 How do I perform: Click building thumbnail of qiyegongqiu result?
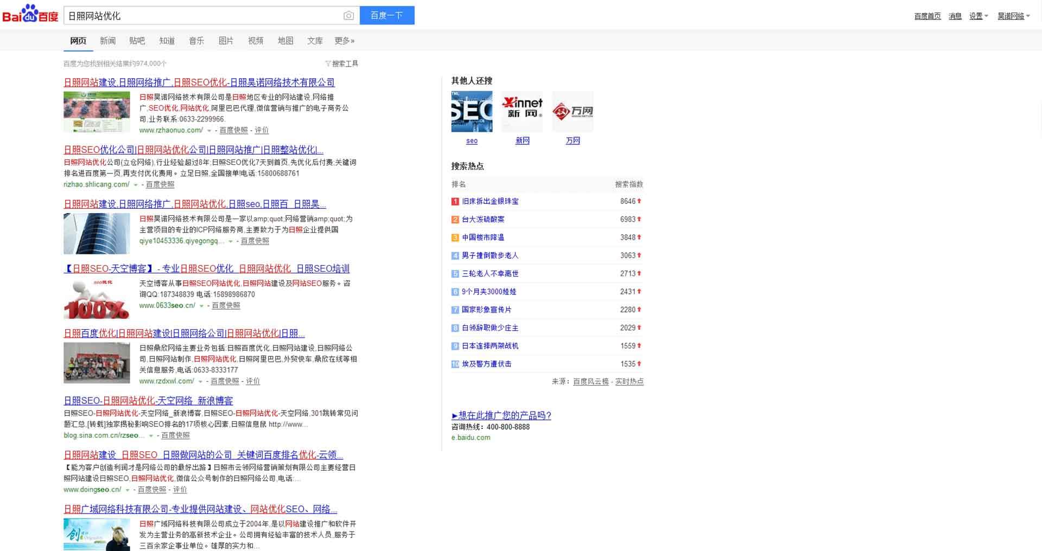[x=97, y=233]
